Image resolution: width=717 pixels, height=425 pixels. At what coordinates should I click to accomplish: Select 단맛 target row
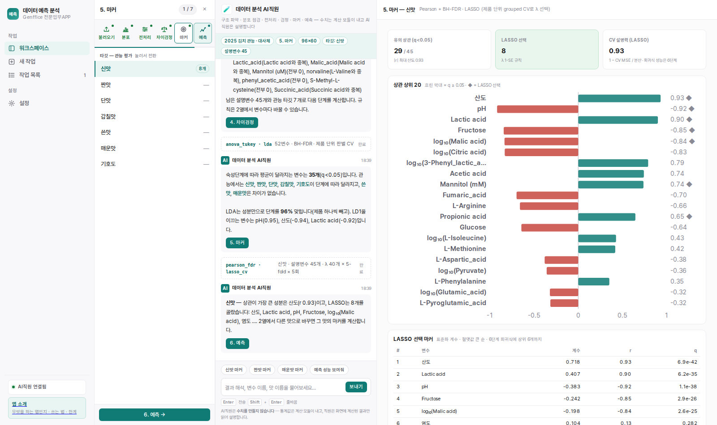pyautogui.click(x=155, y=101)
